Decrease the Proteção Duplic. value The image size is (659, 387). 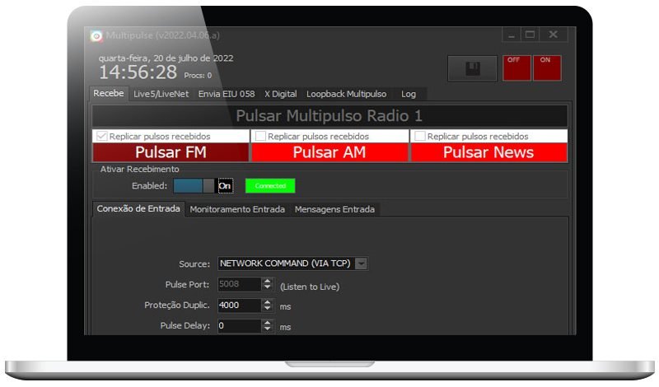pyautogui.click(x=267, y=309)
